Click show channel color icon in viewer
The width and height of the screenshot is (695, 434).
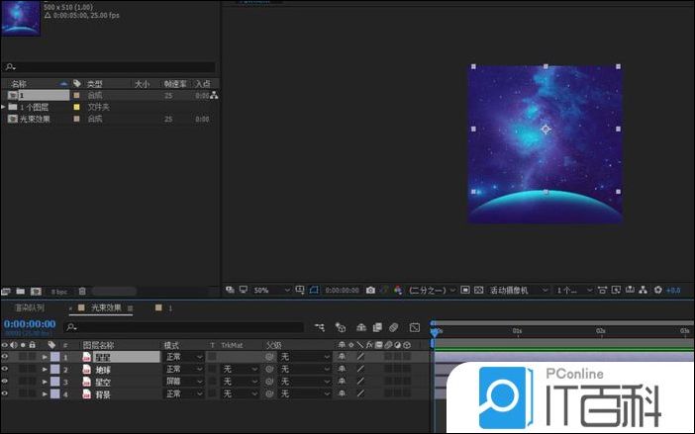(397, 291)
